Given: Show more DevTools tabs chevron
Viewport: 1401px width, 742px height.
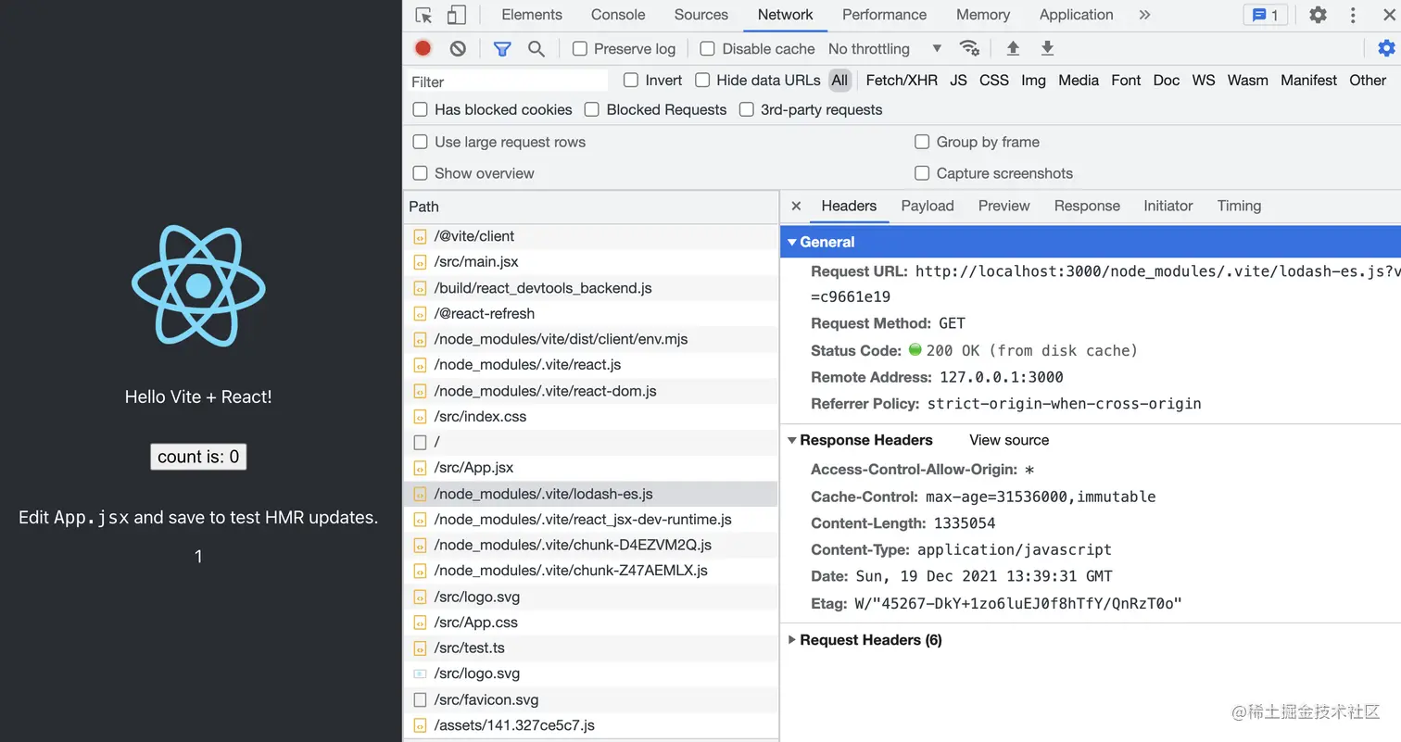Looking at the screenshot, I should [x=1144, y=15].
